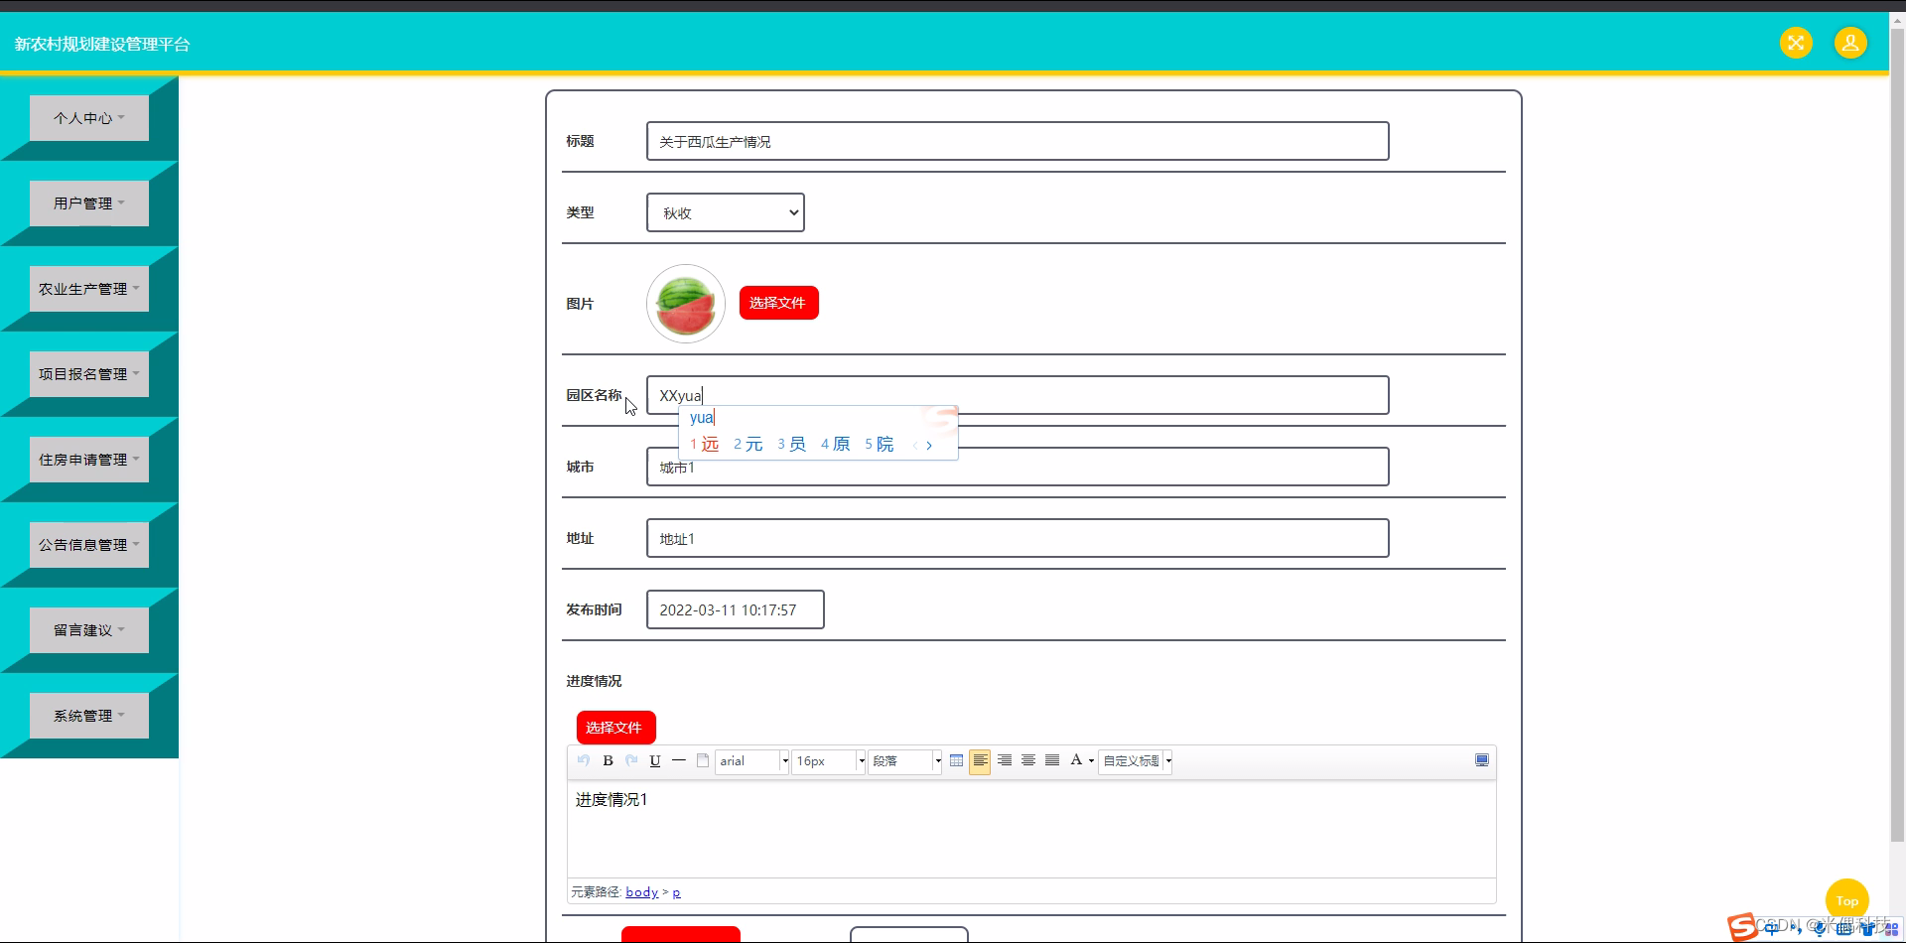Click the redo icon in editor toolbar

click(x=631, y=760)
